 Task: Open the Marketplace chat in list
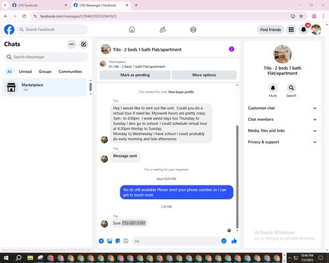point(44,87)
